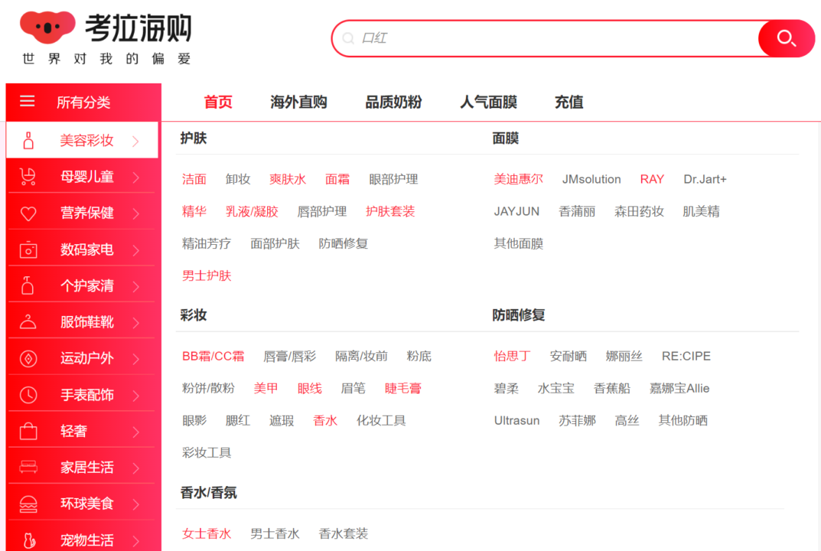This screenshot has width=821, height=551.
Task: Click the red search magnifier button
Action: click(x=786, y=38)
